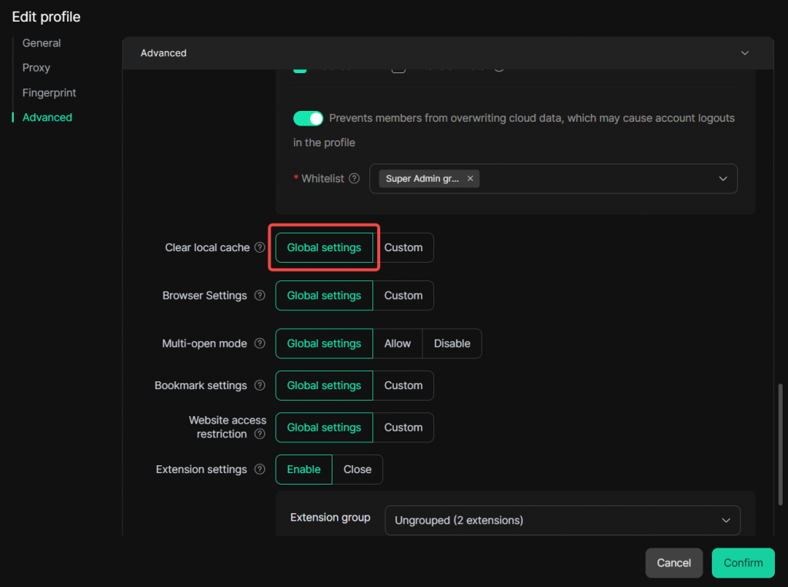The width and height of the screenshot is (788, 587).
Task: Switch to the Proxy section
Action: (36, 68)
